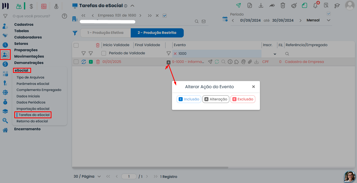The image size is (357, 183).
Task: Click the info circle icon in S-1000 row
Action: coord(230,62)
